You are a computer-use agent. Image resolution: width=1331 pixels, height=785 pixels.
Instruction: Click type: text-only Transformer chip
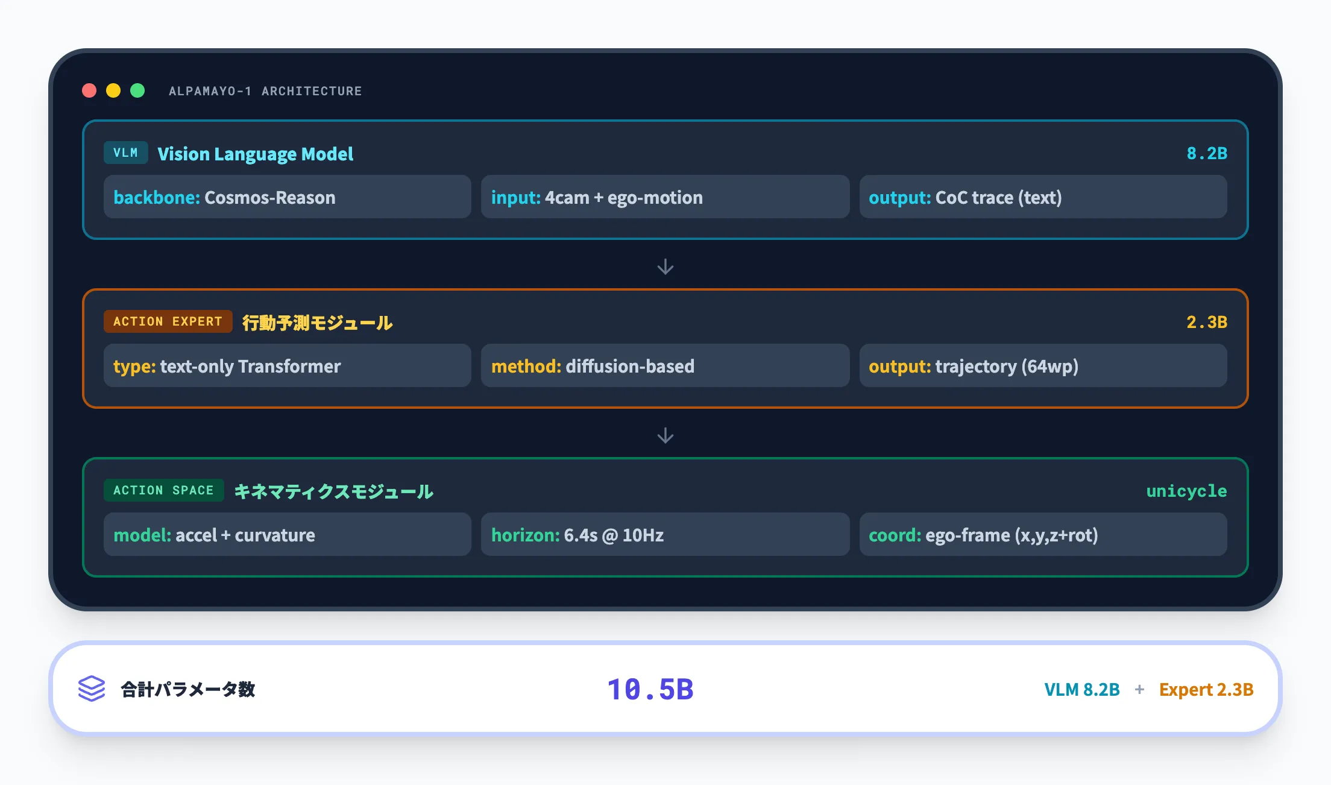287,366
